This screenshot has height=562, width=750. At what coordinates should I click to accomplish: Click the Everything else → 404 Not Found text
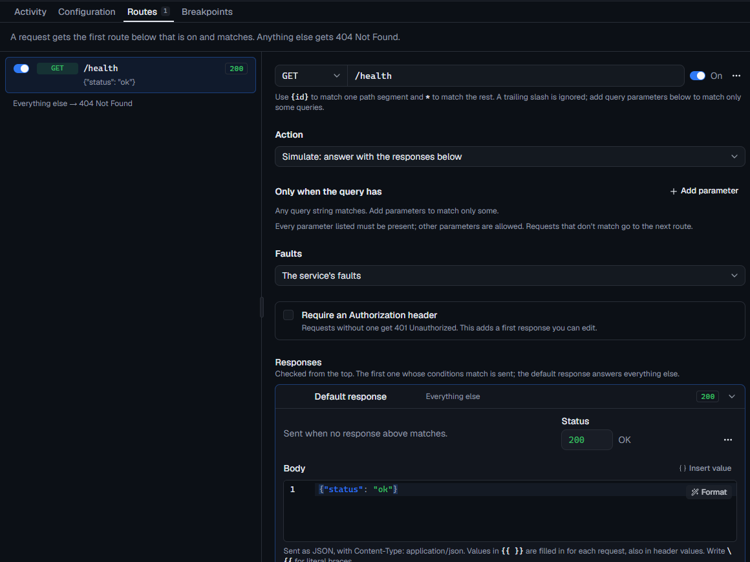click(x=72, y=103)
